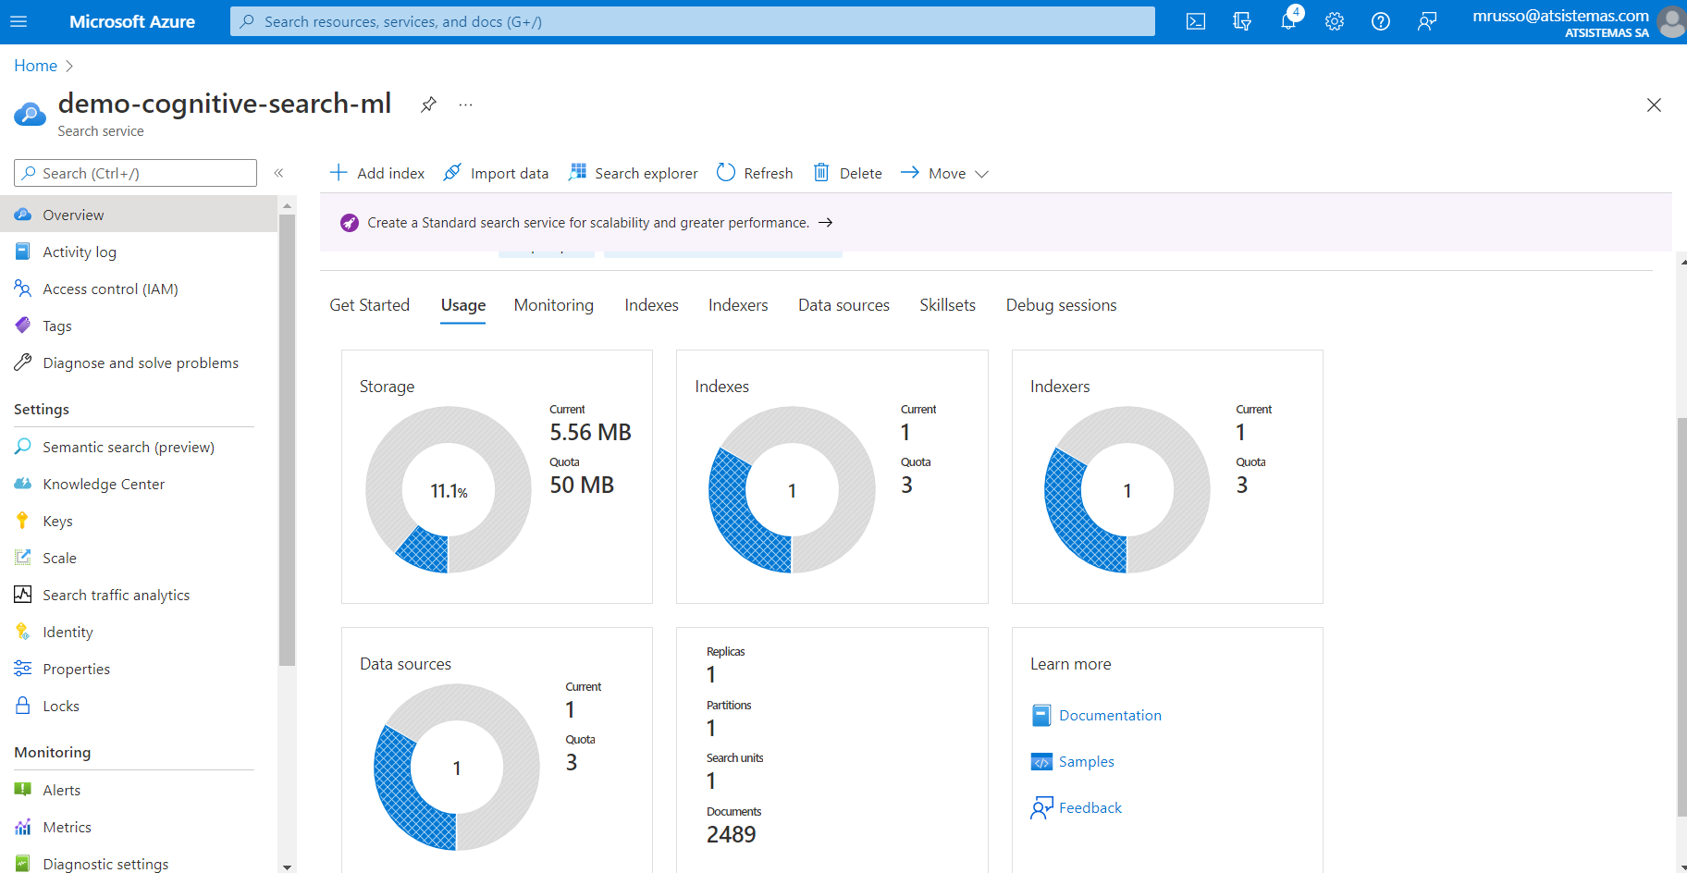Click the Delete trash icon
The width and height of the screenshot is (1687, 873).
[x=821, y=173]
